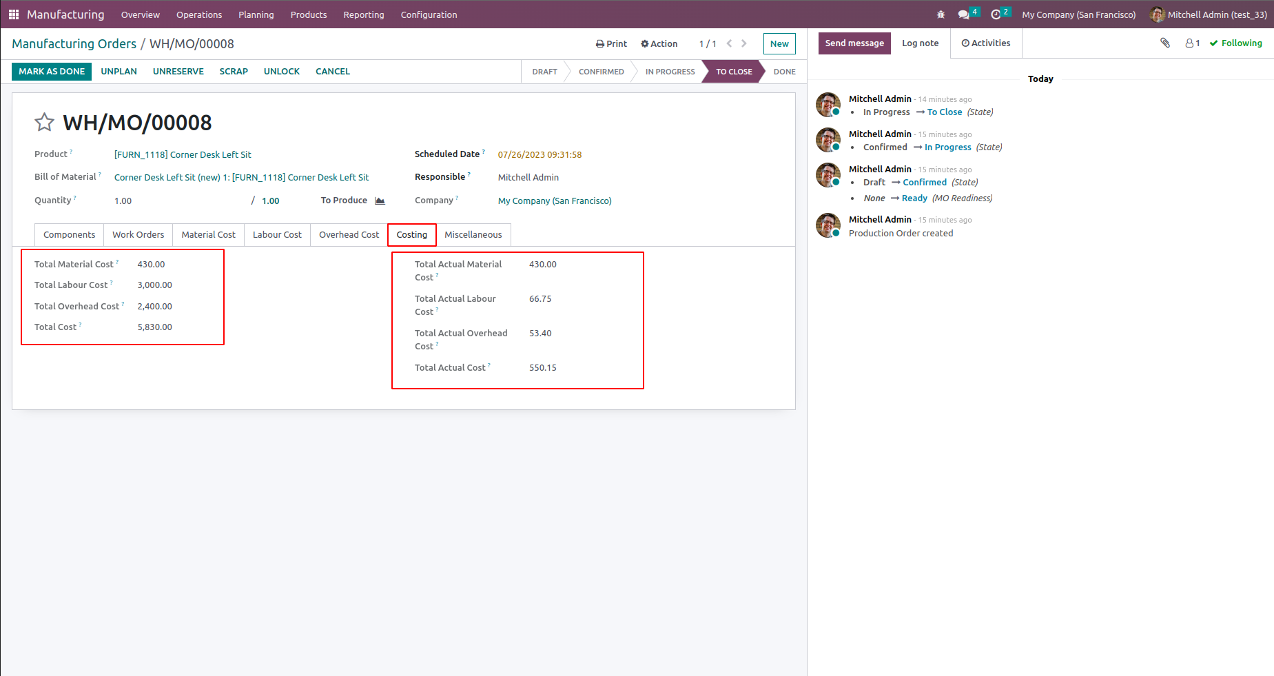The width and height of the screenshot is (1274, 676).
Task: Toggle Following status
Action: pyautogui.click(x=1236, y=43)
